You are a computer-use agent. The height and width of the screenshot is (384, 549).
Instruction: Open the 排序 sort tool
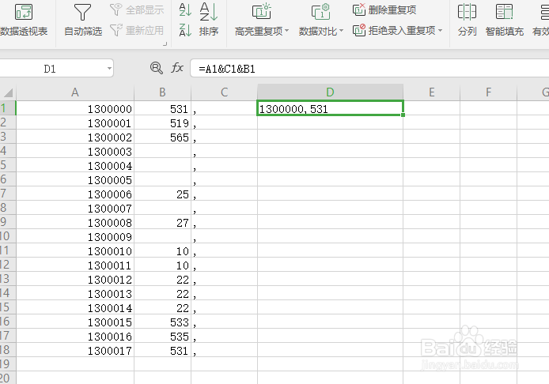(209, 20)
